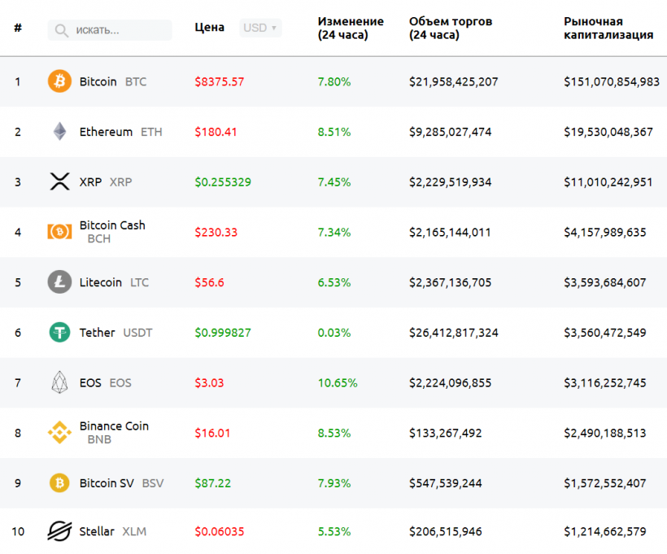Click the XRP logo icon
The height and width of the screenshot is (554, 667).
(59, 181)
